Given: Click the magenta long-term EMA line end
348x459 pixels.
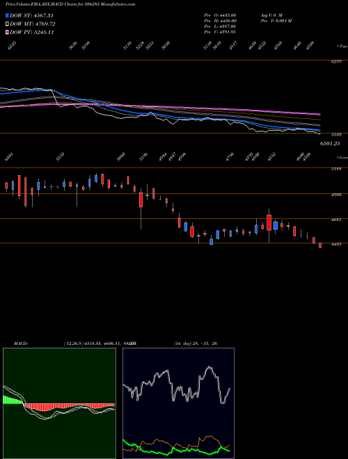Looking at the screenshot, I should [x=319, y=114].
